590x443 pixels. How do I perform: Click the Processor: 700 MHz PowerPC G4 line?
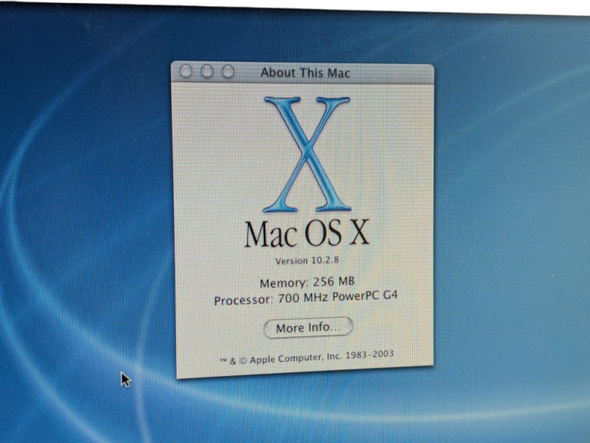pyautogui.click(x=305, y=299)
